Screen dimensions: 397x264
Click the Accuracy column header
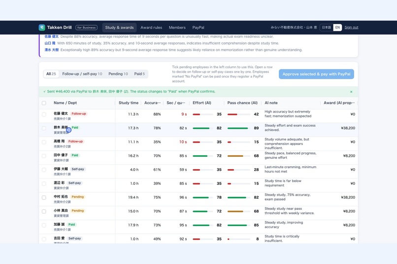click(152, 103)
